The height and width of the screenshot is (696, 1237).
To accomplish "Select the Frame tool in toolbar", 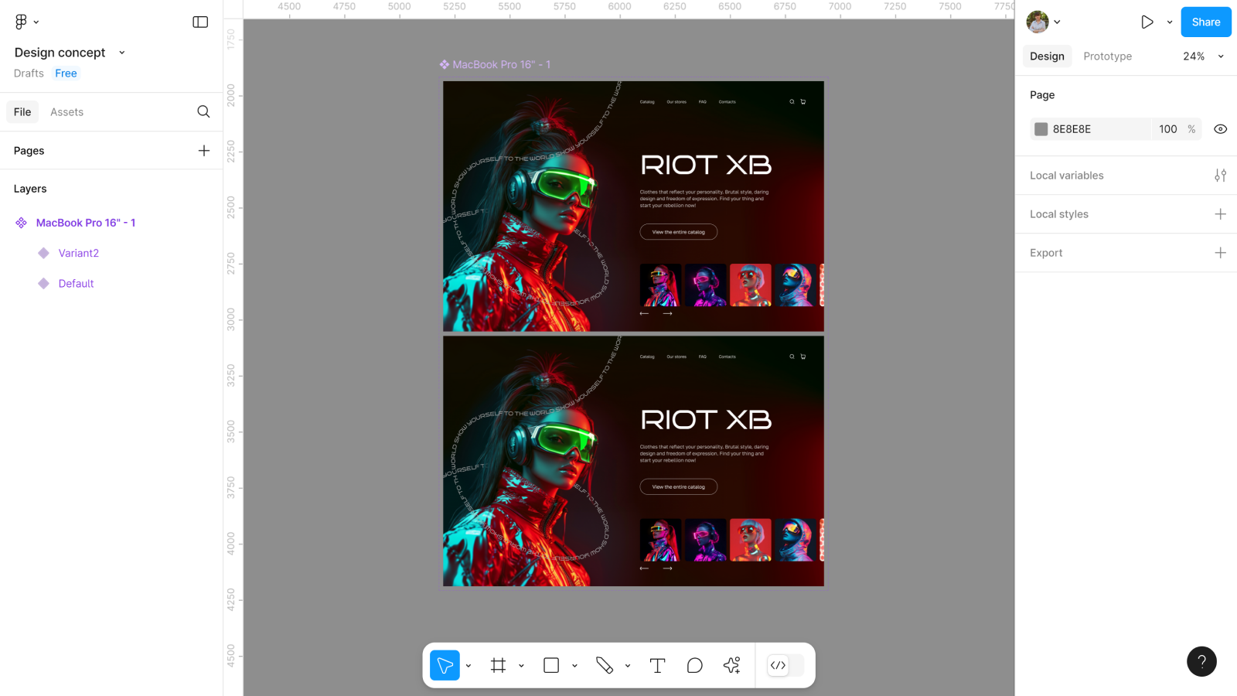I will (x=498, y=665).
